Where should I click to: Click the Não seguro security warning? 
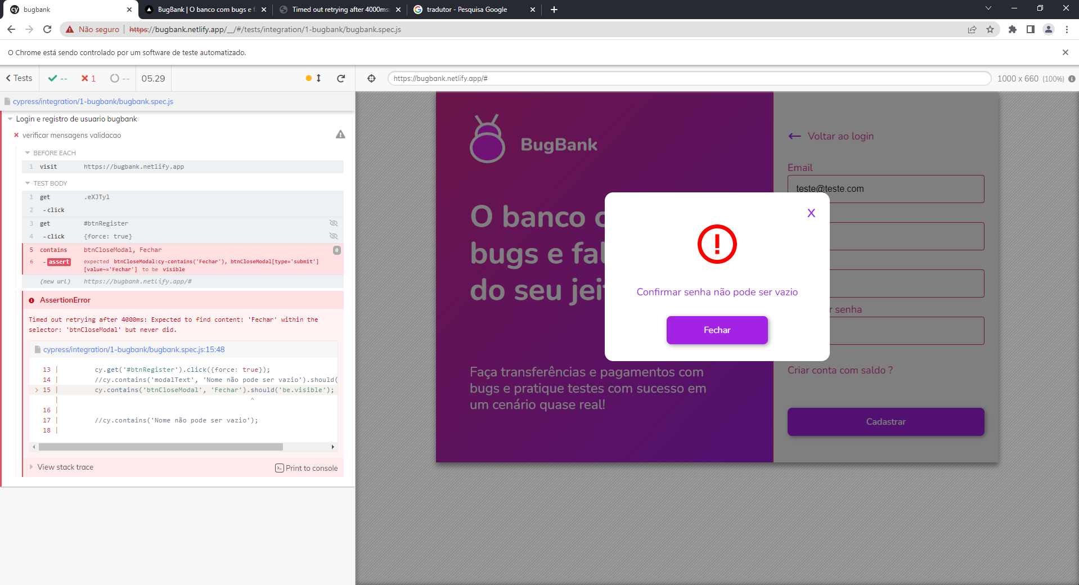click(x=92, y=29)
